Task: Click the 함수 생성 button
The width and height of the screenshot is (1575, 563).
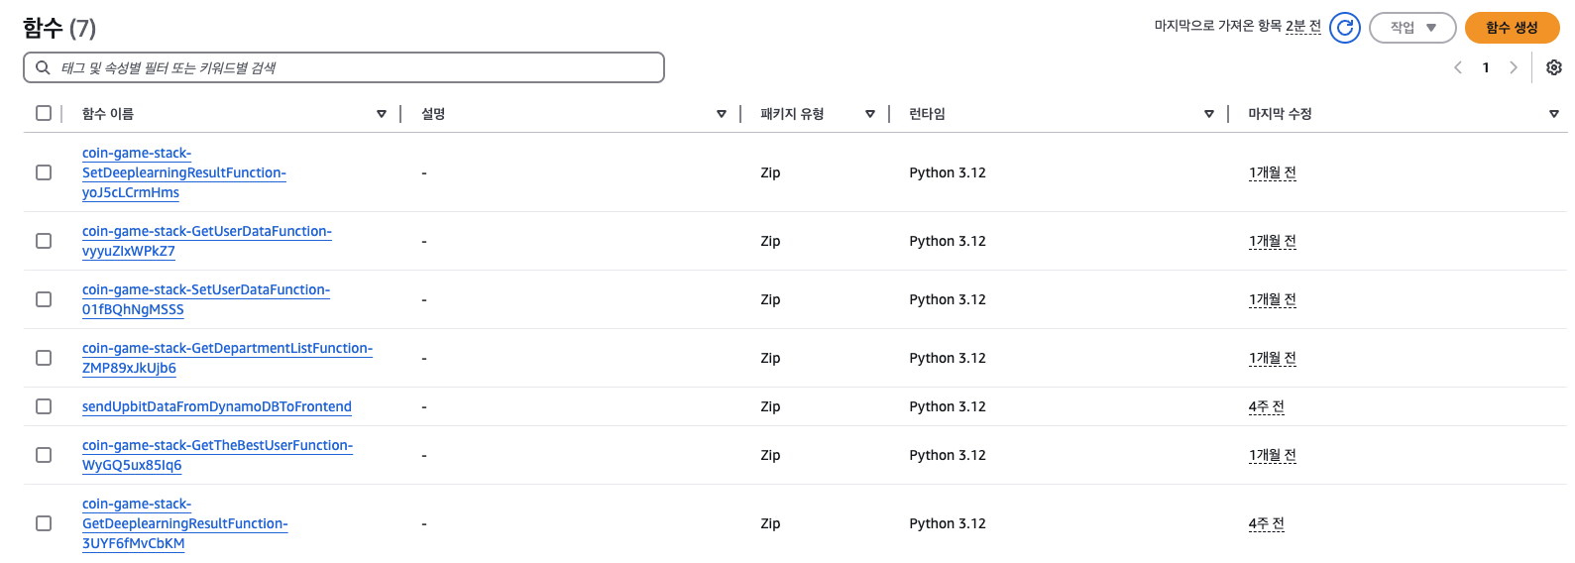Action: [1512, 28]
